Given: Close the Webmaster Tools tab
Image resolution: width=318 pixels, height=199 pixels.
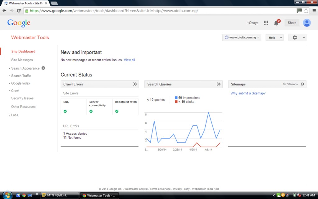Looking at the screenshot, I should (x=46, y=3).
